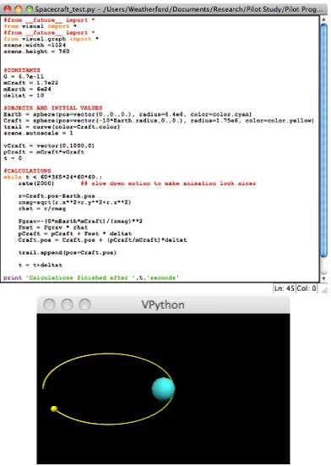Click the 'r=Craft.pos-Earth.pos' line

point(57,196)
